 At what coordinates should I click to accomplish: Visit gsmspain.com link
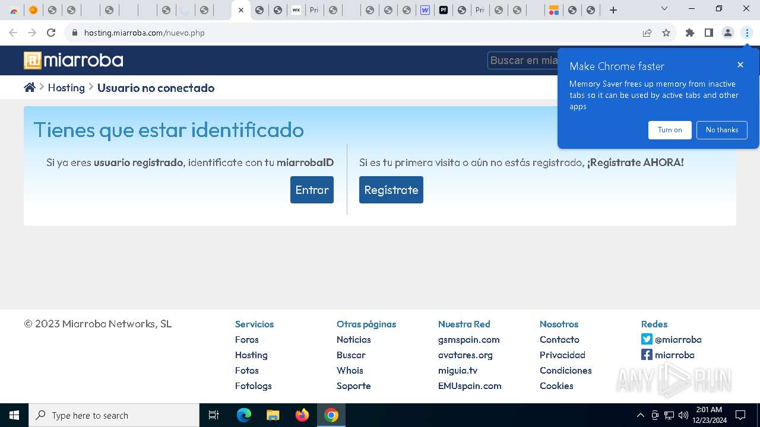(x=469, y=339)
